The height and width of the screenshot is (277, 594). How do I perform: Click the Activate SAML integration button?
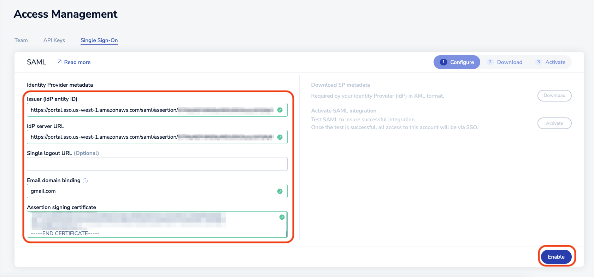[554, 123]
